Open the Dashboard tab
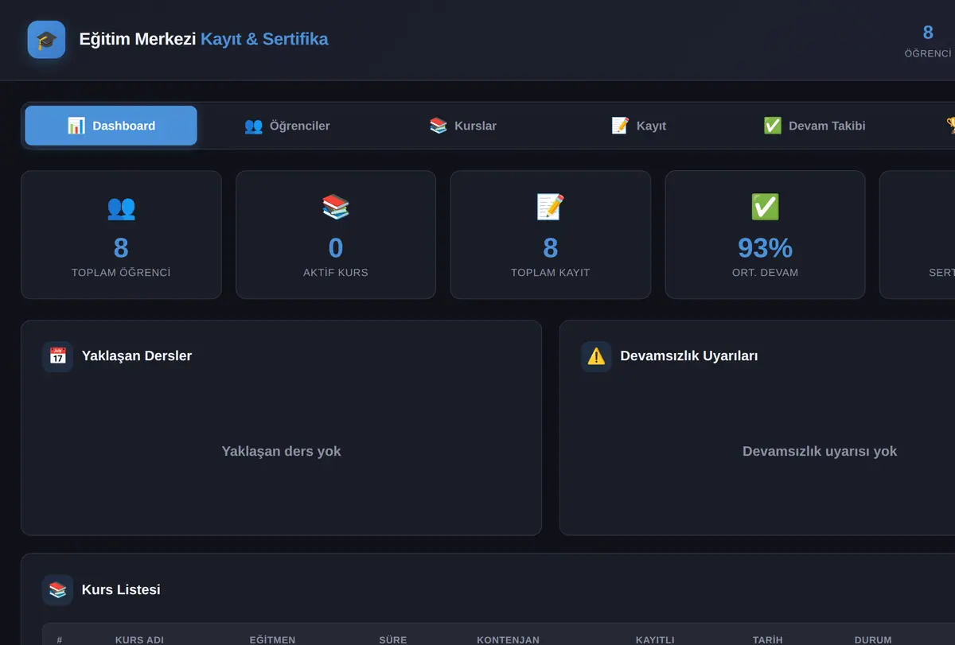This screenshot has width=955, height=645. [x=111, y=126]
